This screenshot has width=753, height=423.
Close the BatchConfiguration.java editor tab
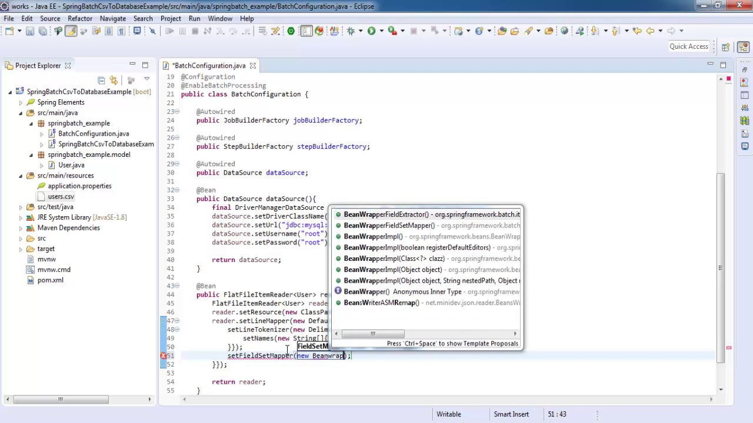click(x=252, y=65)
